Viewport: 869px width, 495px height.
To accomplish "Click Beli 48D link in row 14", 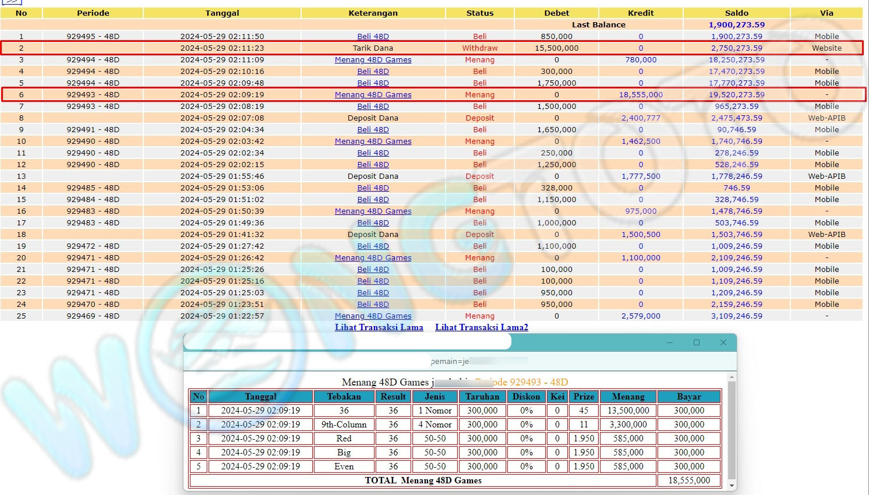I will point(373,188).
